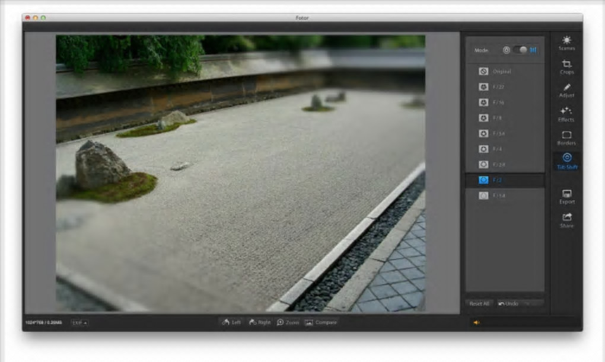
Task: Select the F/22 aperture preset
Action: [505, 87]
